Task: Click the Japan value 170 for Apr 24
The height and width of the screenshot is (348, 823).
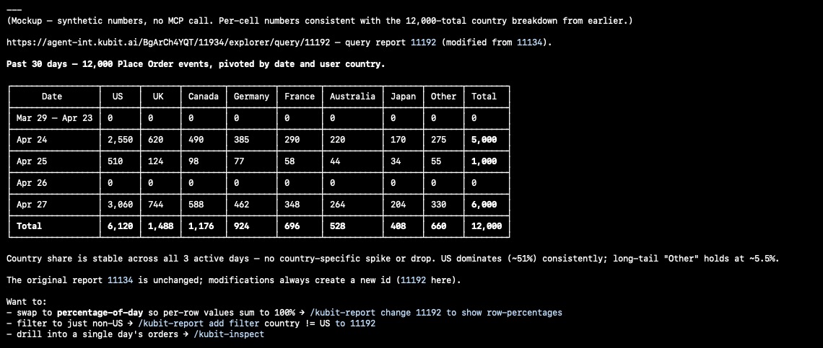Action: coord(399,140)
